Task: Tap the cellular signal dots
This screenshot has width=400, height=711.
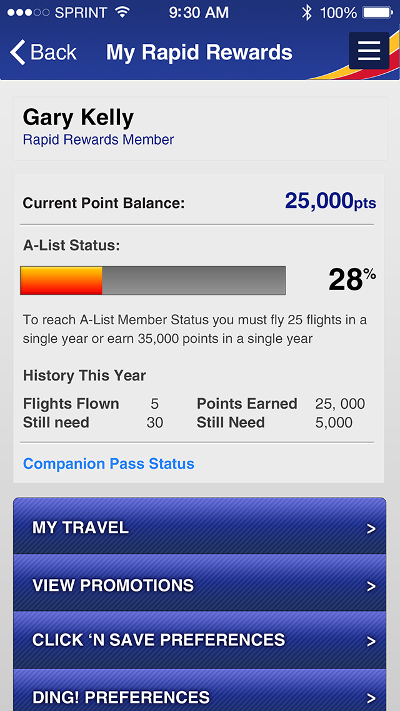Action: 28,13
